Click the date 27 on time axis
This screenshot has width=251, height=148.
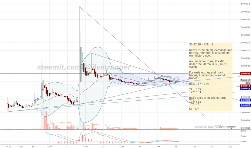click(67, 147)
